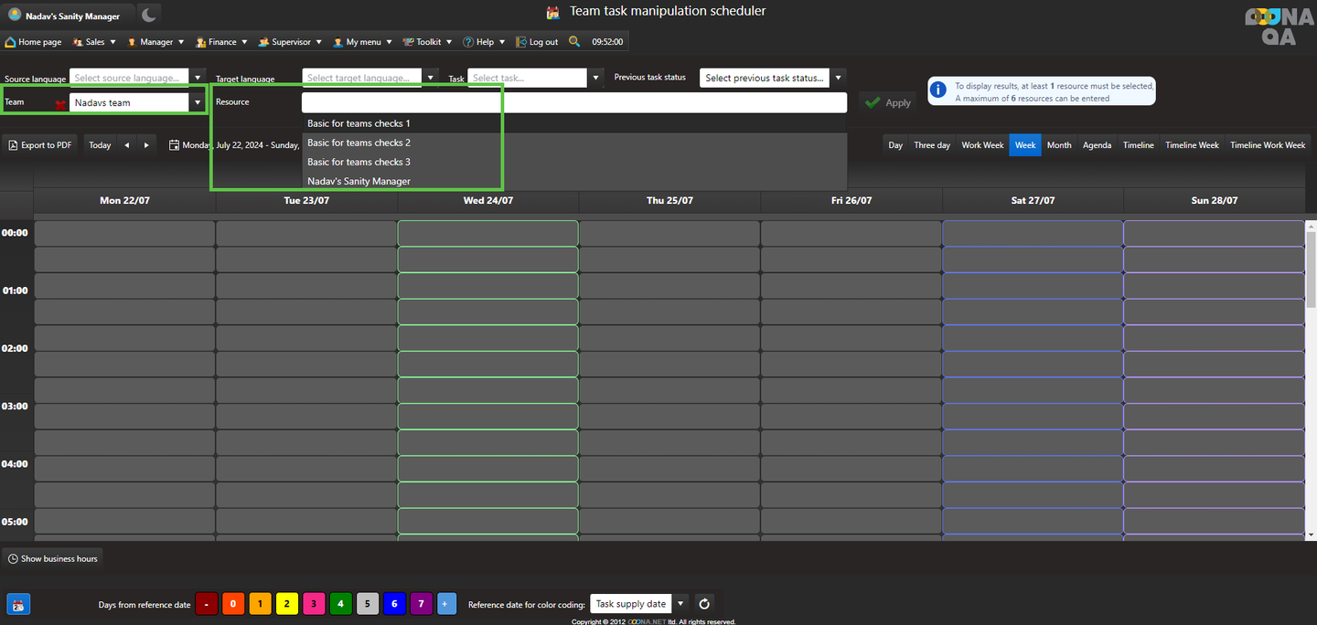The image size is (1317, 625).
Task: Open date picker calendar icon beside date range
Action: pos(174,145)
